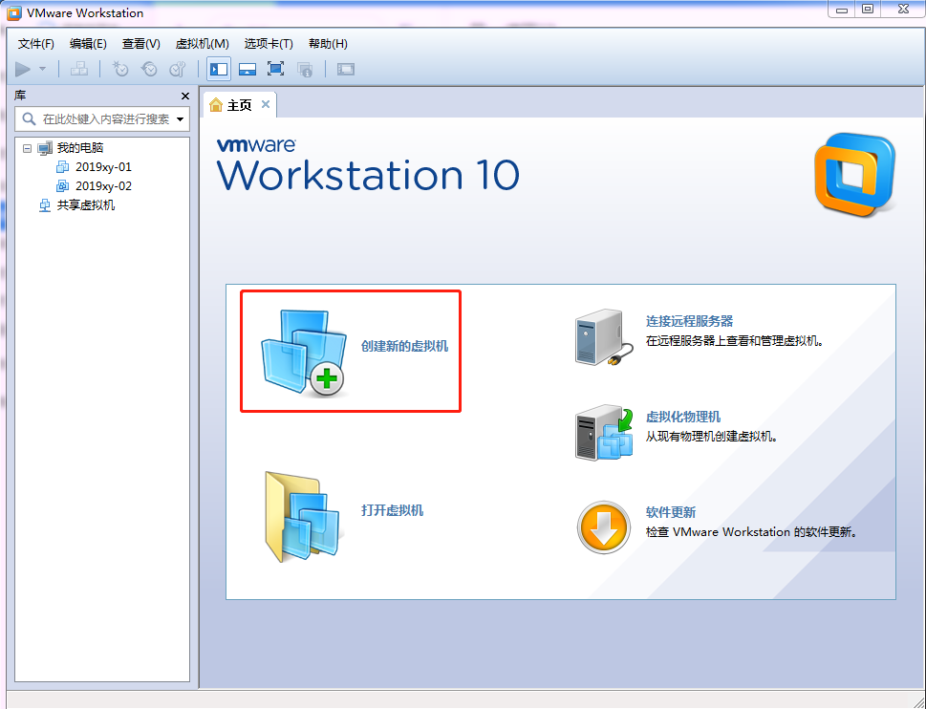
Task: Click the home icon on 主页 tab
Action: (x=216, y=105)
